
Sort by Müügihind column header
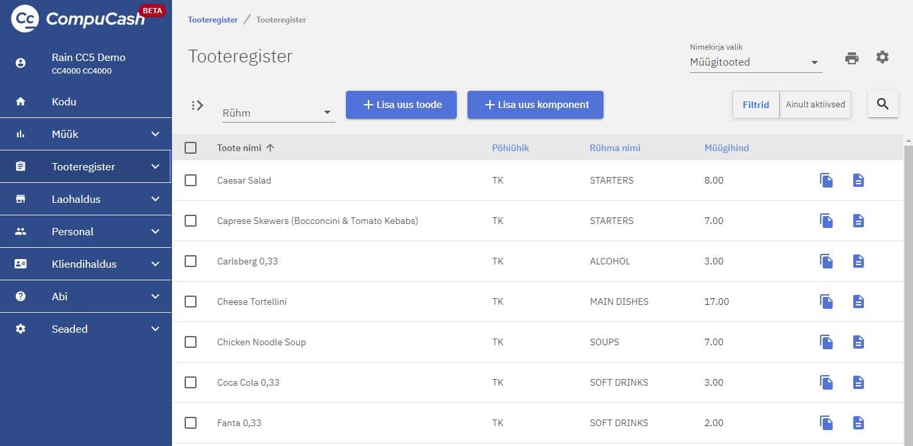tap(726, 148)
